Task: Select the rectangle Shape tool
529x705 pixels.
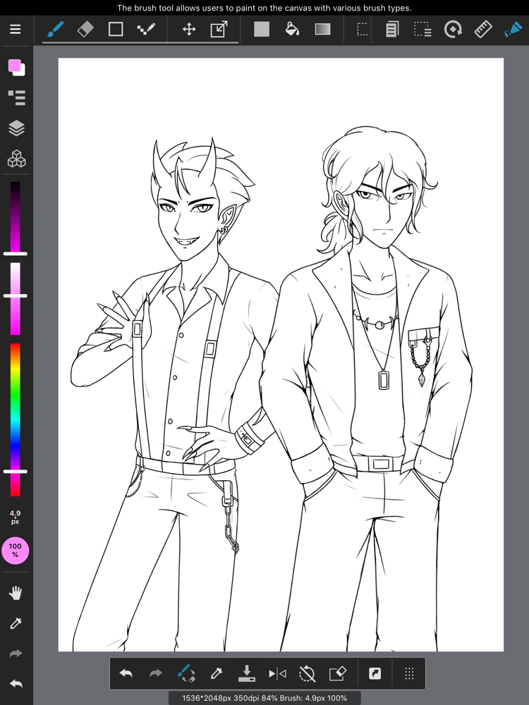Action: point(116,29)
